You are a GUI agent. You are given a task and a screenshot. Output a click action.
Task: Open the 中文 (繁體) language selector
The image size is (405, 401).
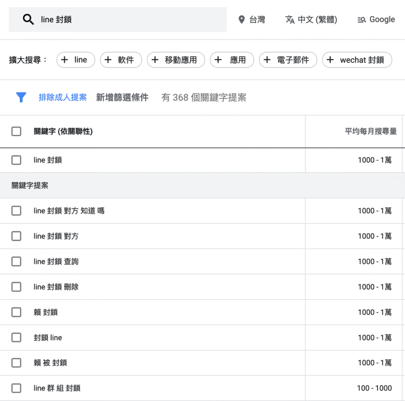click(x=311, y=20)
